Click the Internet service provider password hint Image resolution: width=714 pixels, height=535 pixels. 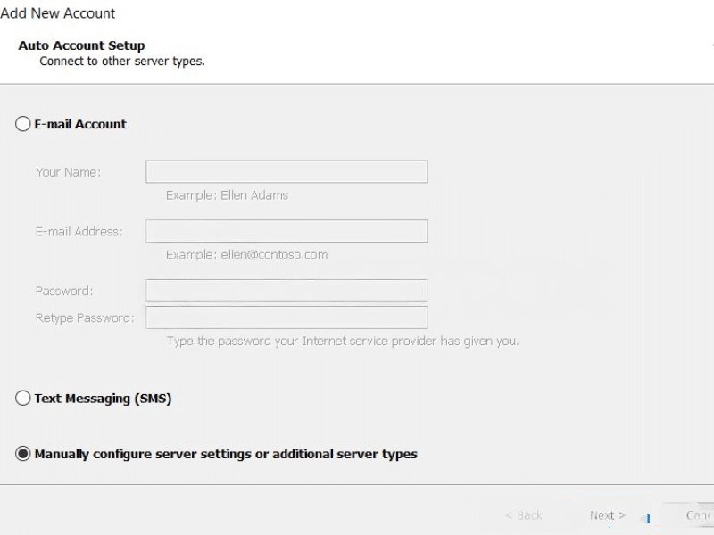(x=342, y=342)
